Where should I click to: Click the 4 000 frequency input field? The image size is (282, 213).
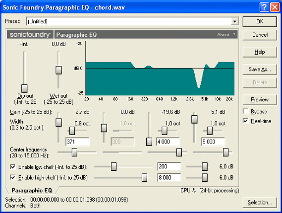(x=168, y=142)
